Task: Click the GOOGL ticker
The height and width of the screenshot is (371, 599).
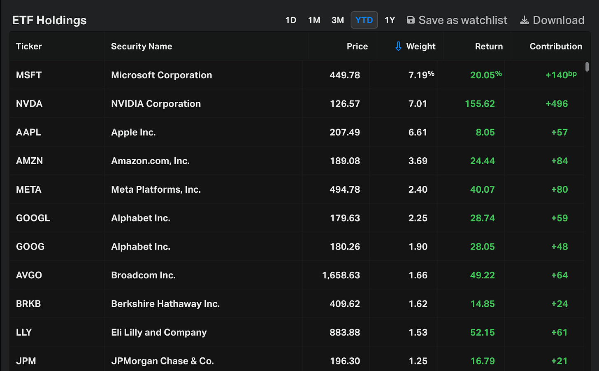Action: click(33, 218)
